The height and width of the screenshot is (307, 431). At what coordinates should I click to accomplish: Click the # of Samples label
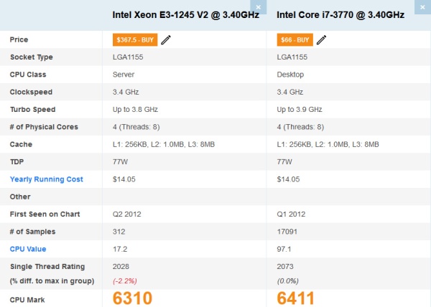tap(33, 232)
